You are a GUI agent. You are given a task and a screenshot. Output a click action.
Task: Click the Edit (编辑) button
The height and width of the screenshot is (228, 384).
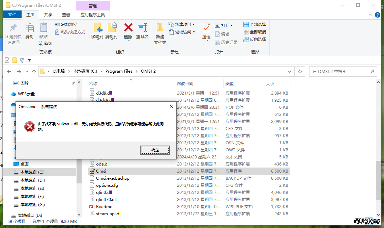pyautogui.click(x=222, y=34)
